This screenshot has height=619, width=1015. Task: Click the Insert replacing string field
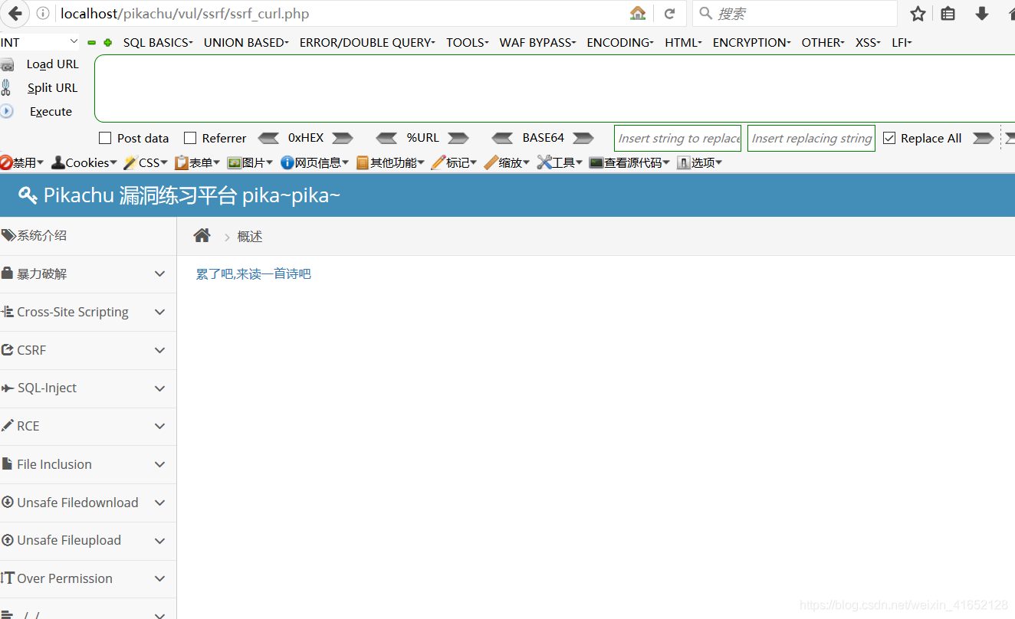811,138
